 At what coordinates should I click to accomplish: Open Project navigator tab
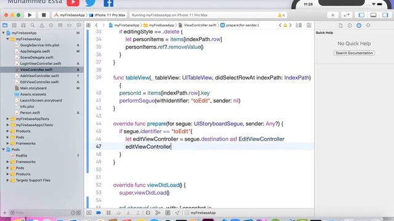click(x=5, y=25)
